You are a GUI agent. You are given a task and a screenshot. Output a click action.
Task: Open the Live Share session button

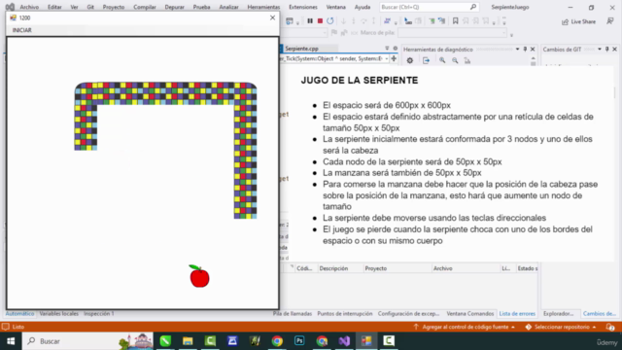click(579, 21)
